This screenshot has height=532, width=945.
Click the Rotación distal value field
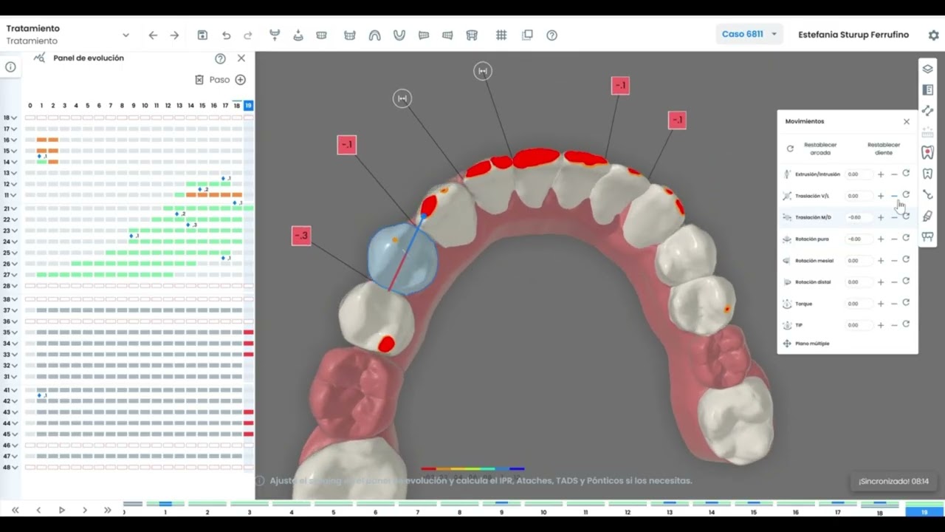click(858, 282)
